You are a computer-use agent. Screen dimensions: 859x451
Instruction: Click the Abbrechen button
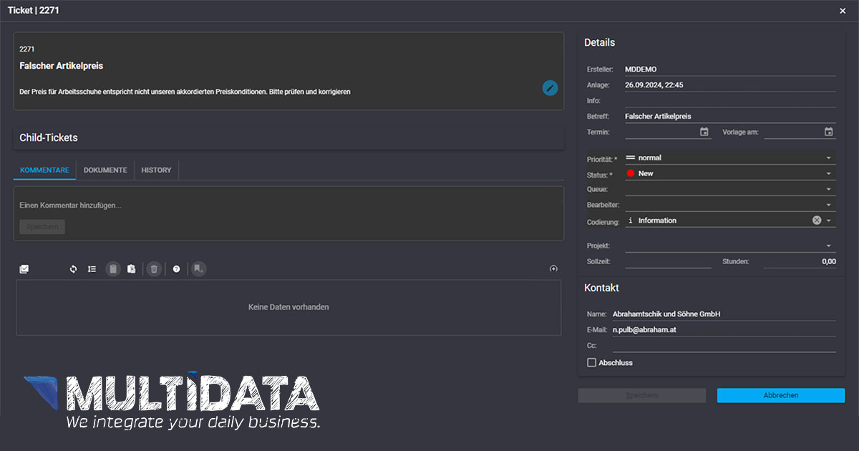(780, 395)
